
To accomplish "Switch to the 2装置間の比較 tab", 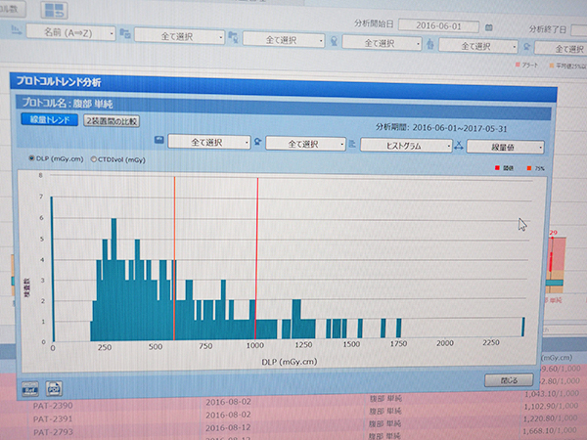I will pyautogui.click(x=112, y=121).
